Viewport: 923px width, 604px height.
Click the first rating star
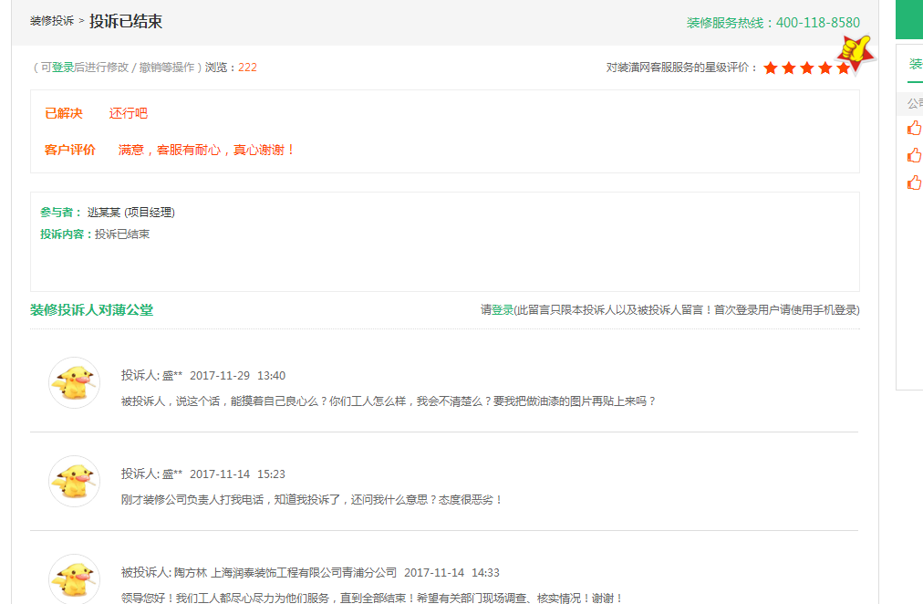click(x=771, y=68)
